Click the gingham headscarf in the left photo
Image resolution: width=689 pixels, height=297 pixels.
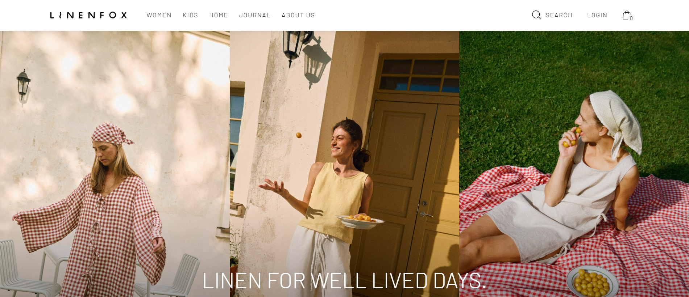click(x=111, y=133)
